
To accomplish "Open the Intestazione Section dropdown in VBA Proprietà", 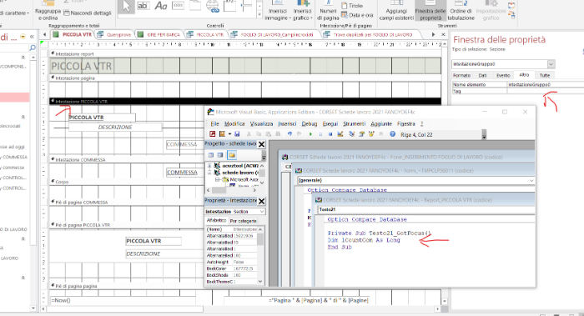I will coord(262,212).
